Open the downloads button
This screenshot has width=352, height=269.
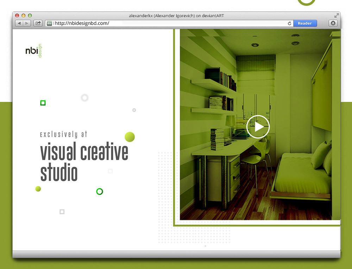(x=333, y=23)
